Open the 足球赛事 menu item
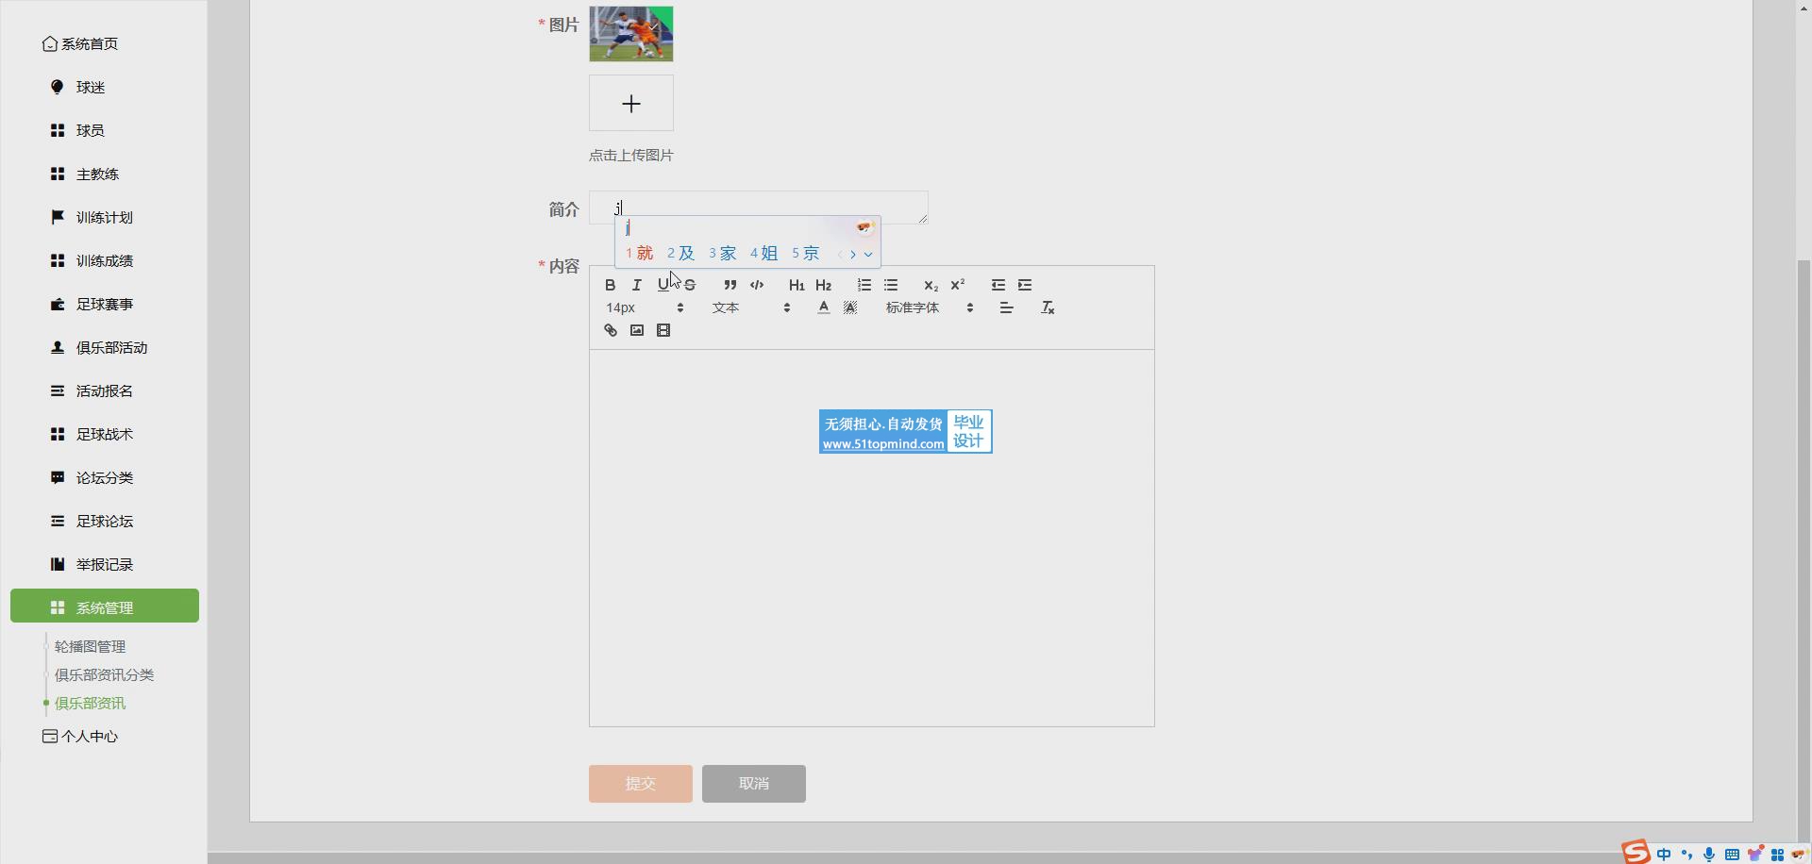The height and width of the screenshot is (864, 1812). [104, 304]
